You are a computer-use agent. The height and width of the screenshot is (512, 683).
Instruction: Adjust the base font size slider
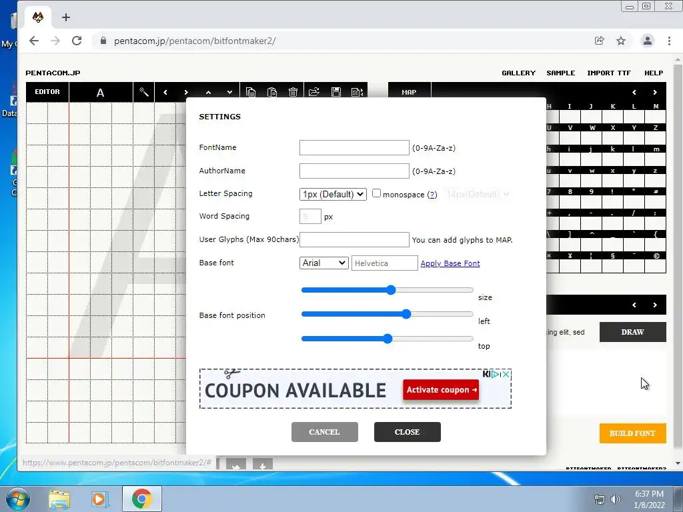(388, 290)
